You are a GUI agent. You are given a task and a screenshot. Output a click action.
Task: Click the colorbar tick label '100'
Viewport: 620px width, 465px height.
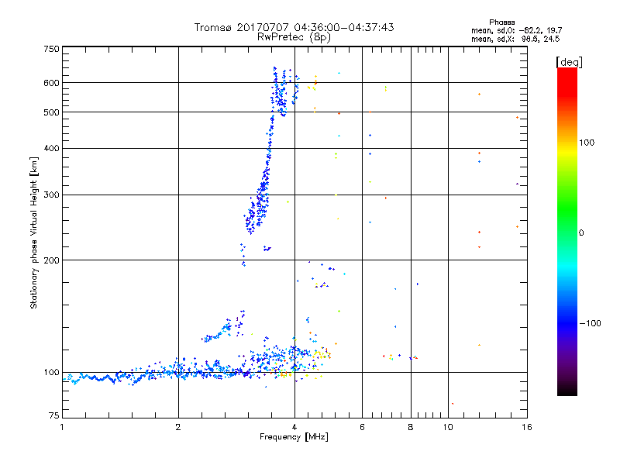pyautogui.click(x=587, y=143)
